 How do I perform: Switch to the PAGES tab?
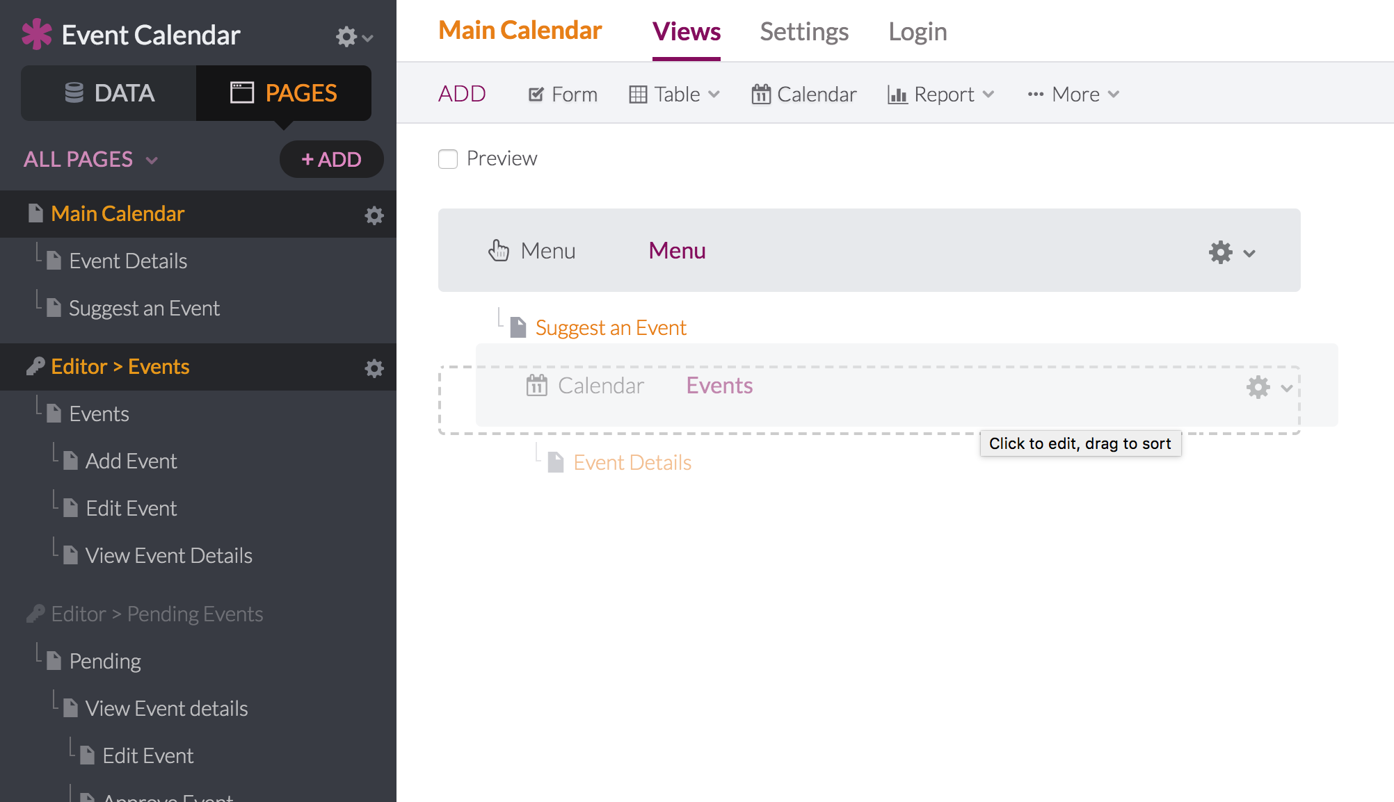tap(284, 93)
